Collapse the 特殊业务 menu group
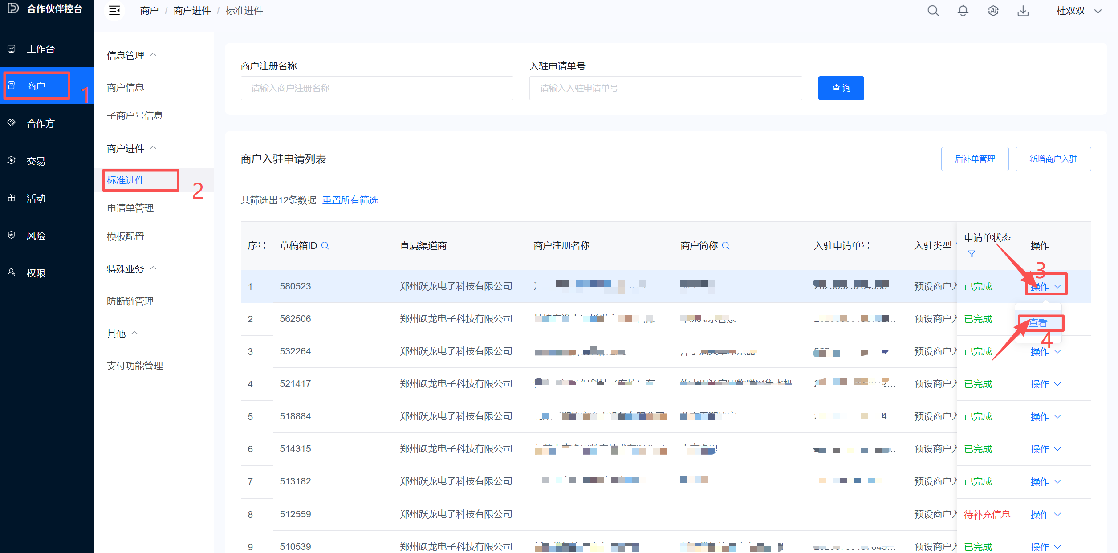 (131, 269)
